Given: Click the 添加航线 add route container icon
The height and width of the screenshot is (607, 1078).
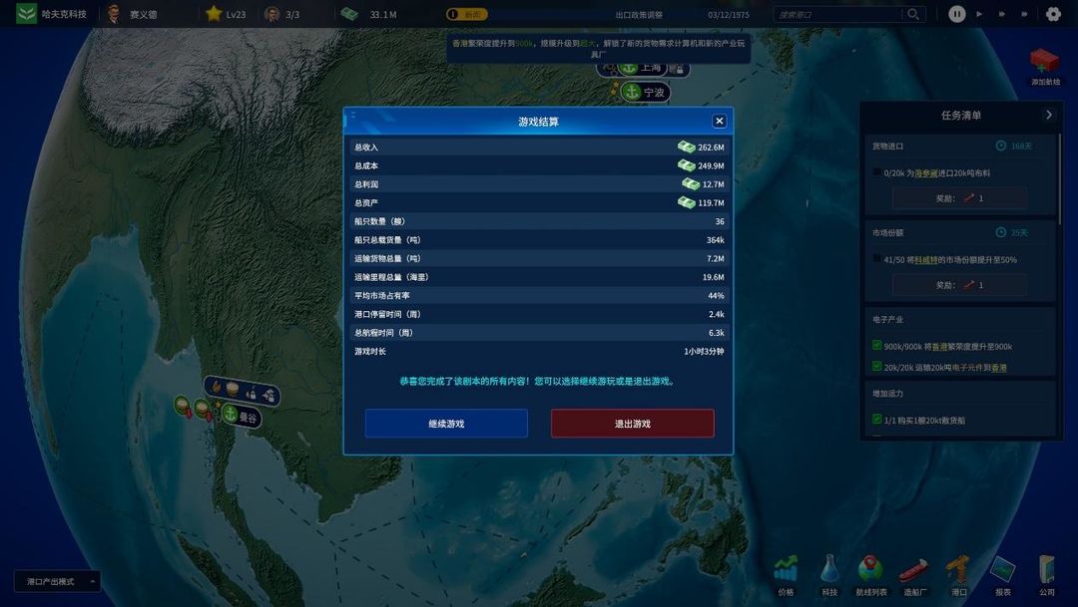Looking at the screenshot, I should coord(1044,62).
